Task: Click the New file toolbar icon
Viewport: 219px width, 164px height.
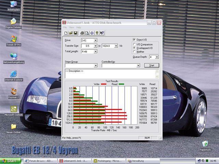Action: tap(66, 33)
